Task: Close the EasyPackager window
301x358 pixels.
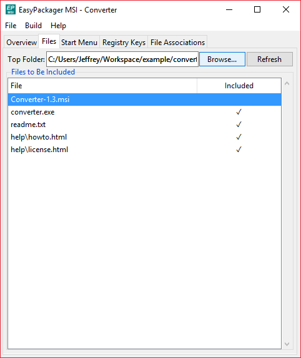Action: tap(286, 9)
